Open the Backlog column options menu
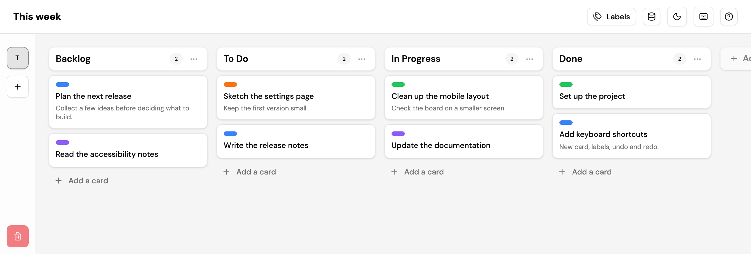The height and width of the screenshot is (254, 751). pyautogui.click(x=194, y=59)
